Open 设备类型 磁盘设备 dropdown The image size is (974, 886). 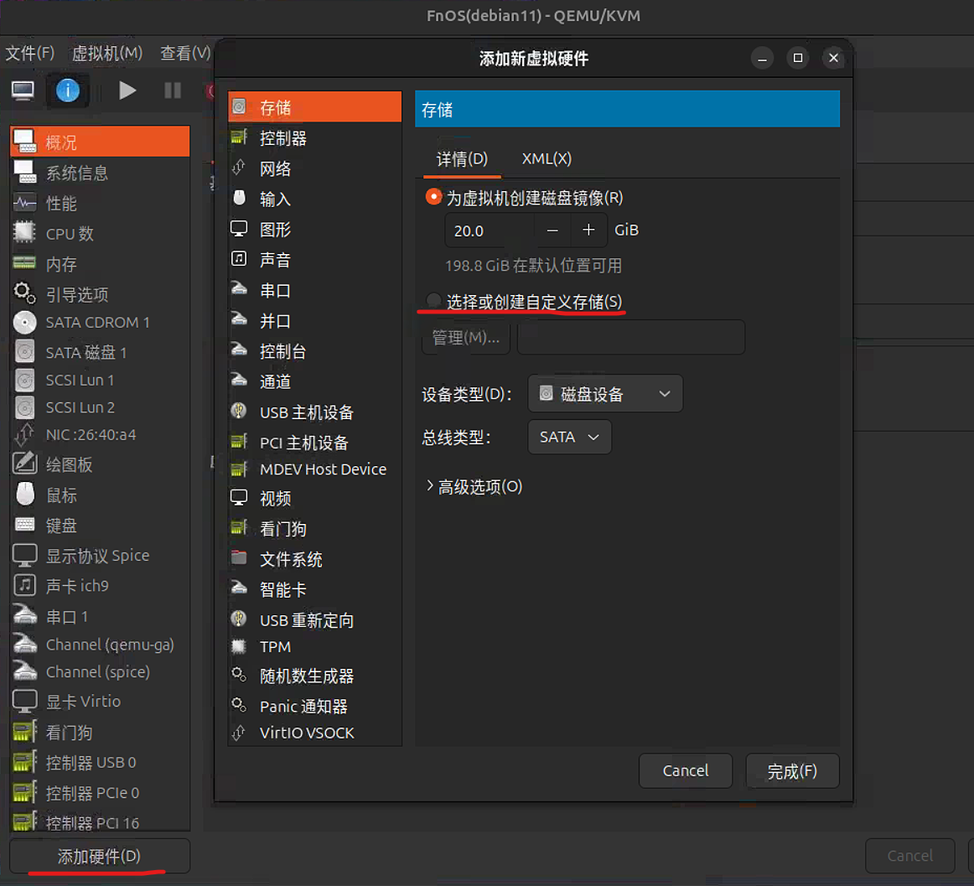[604, 394]
